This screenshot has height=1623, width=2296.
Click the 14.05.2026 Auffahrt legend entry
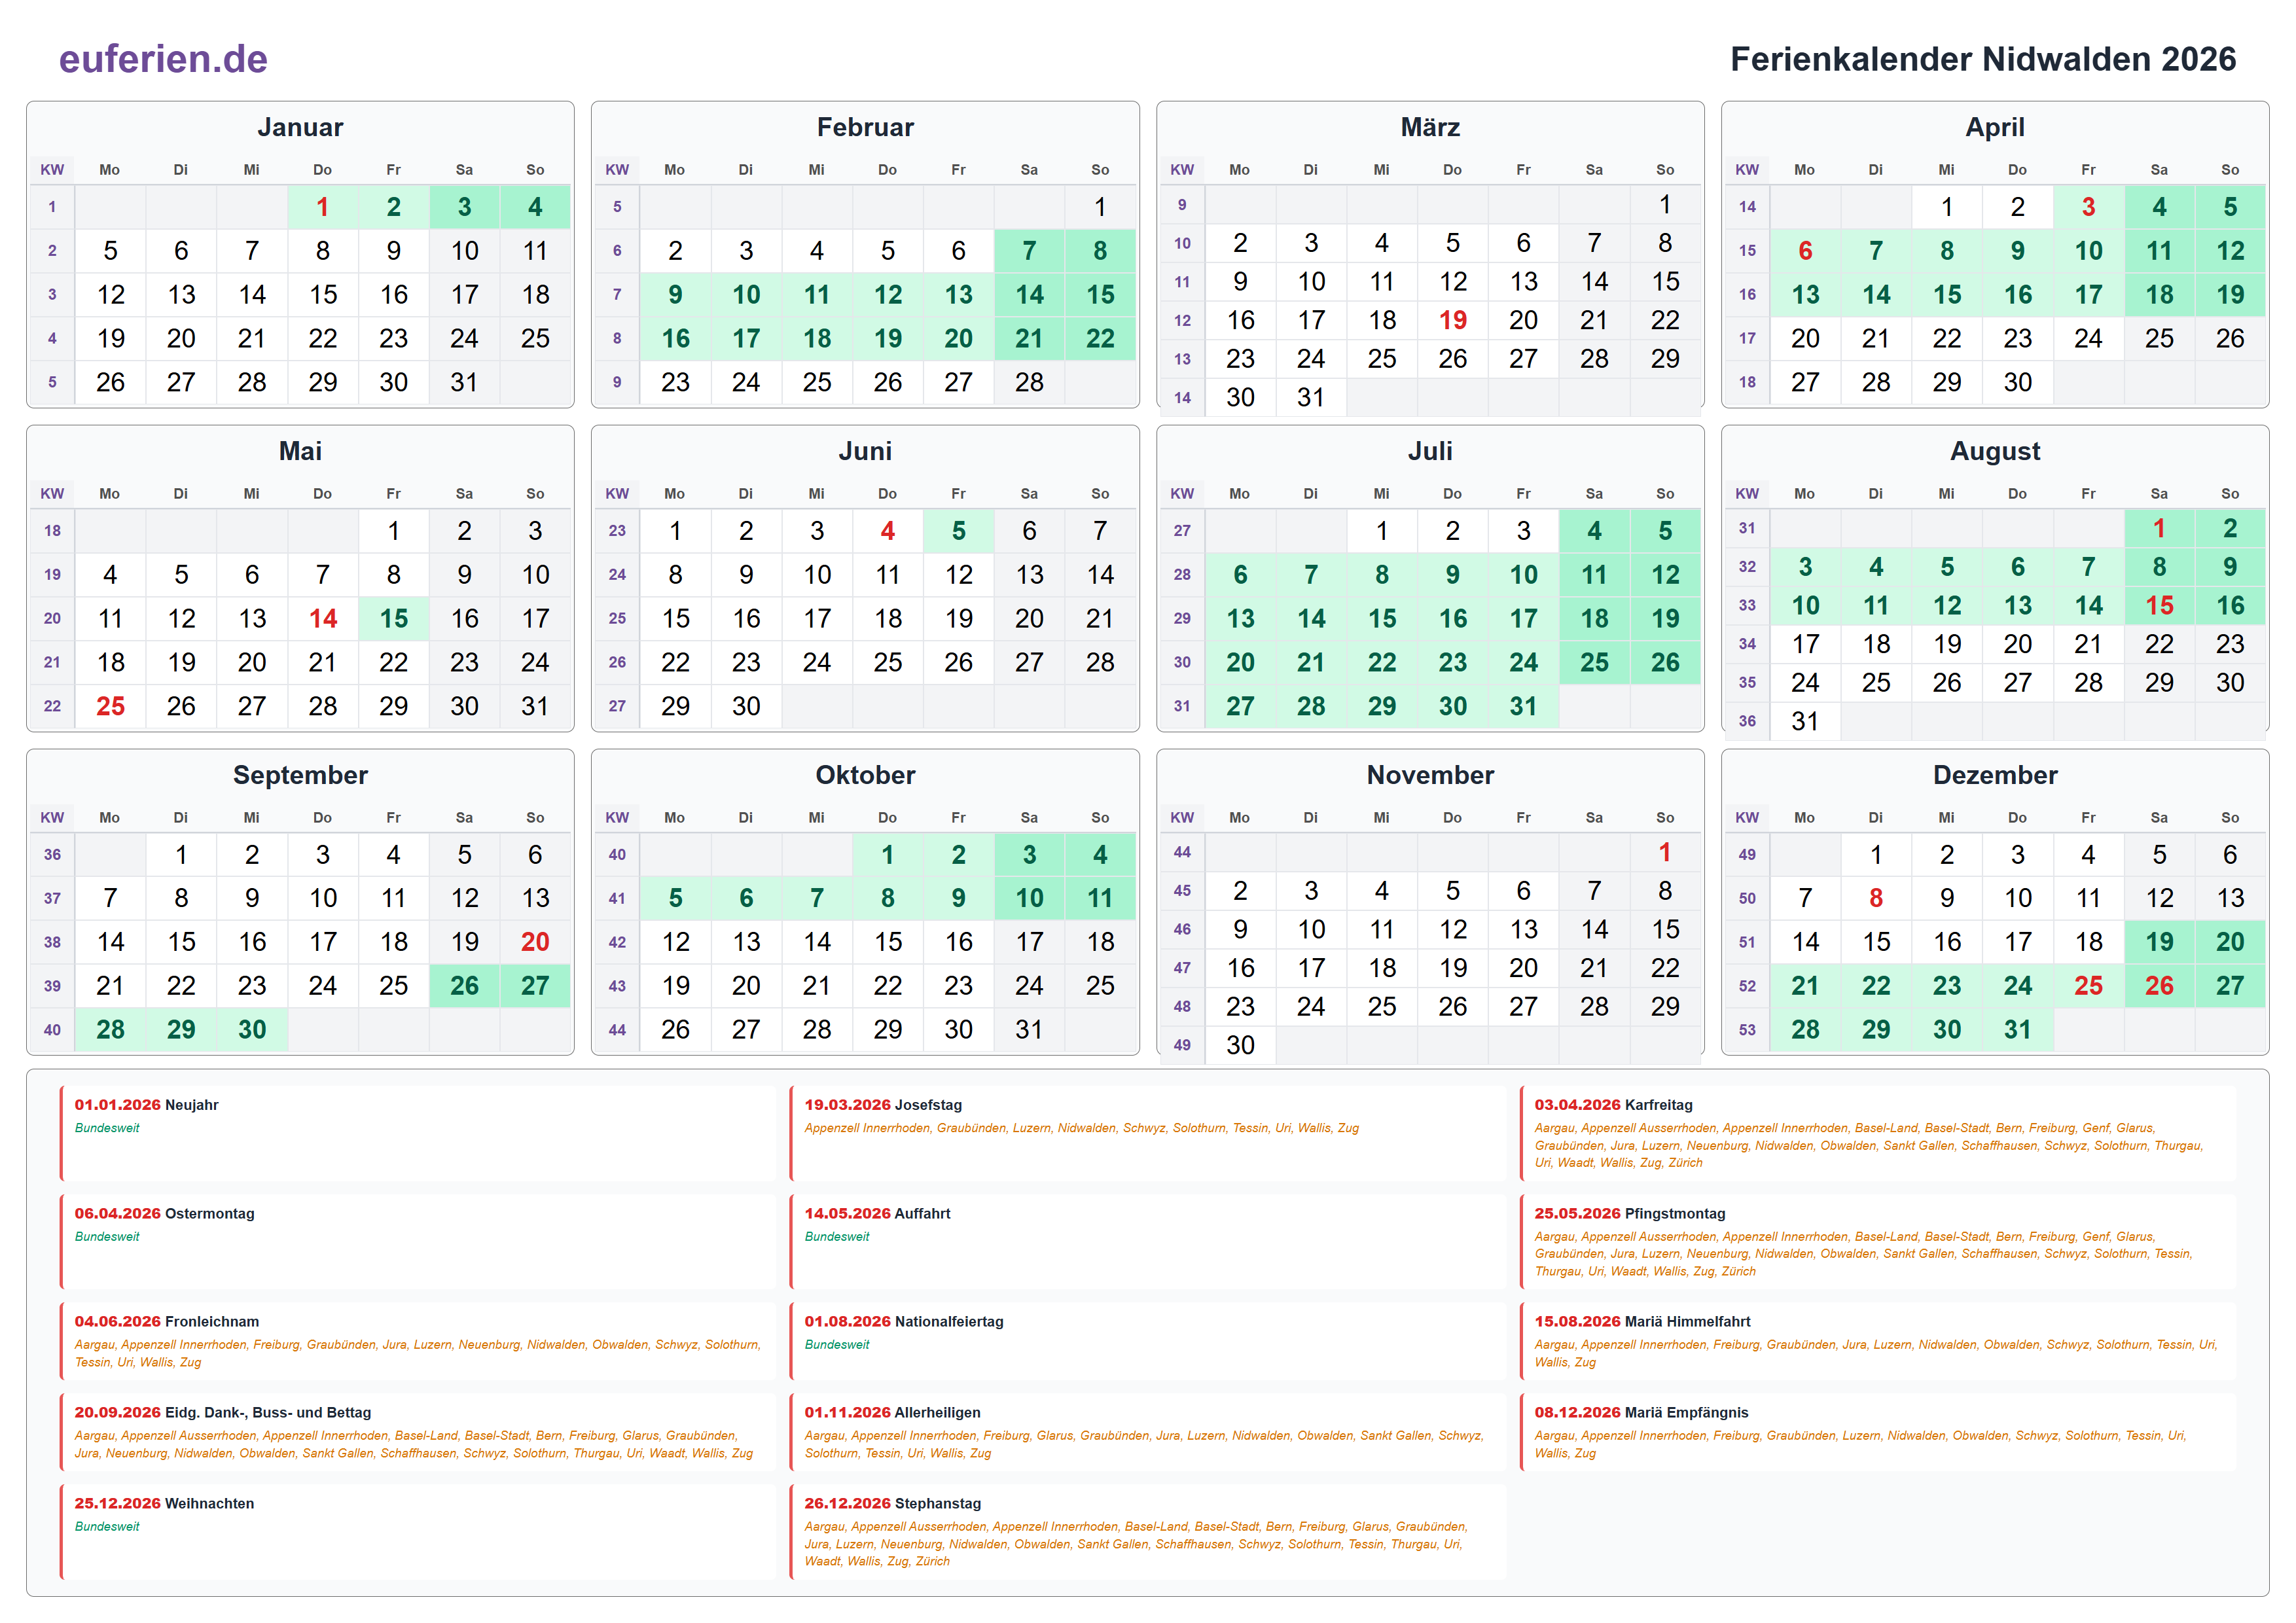tap(1148, 1243)
